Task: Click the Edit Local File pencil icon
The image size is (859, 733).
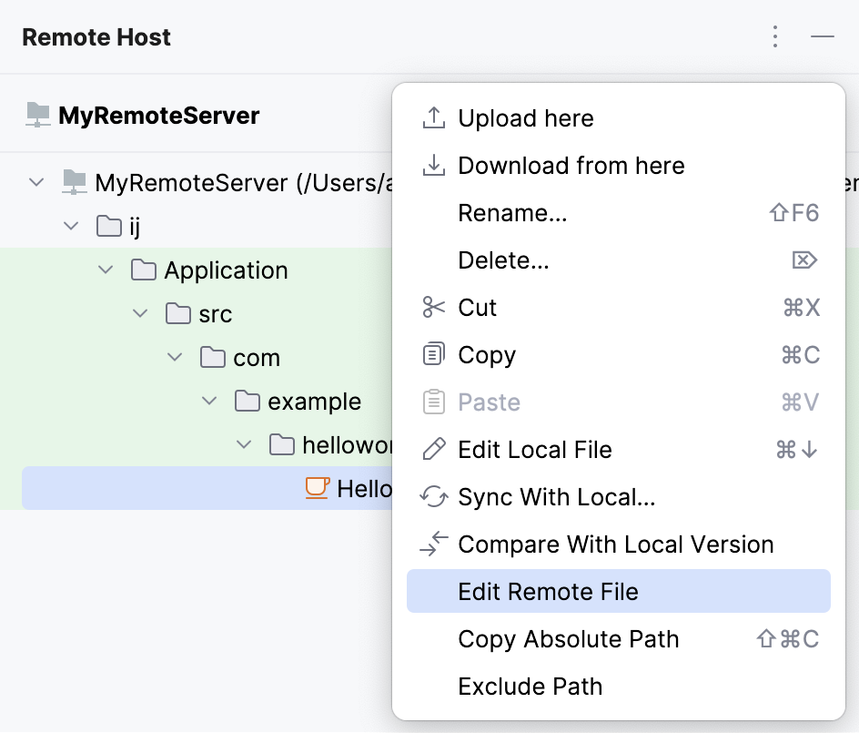Action: pos(434,449)
